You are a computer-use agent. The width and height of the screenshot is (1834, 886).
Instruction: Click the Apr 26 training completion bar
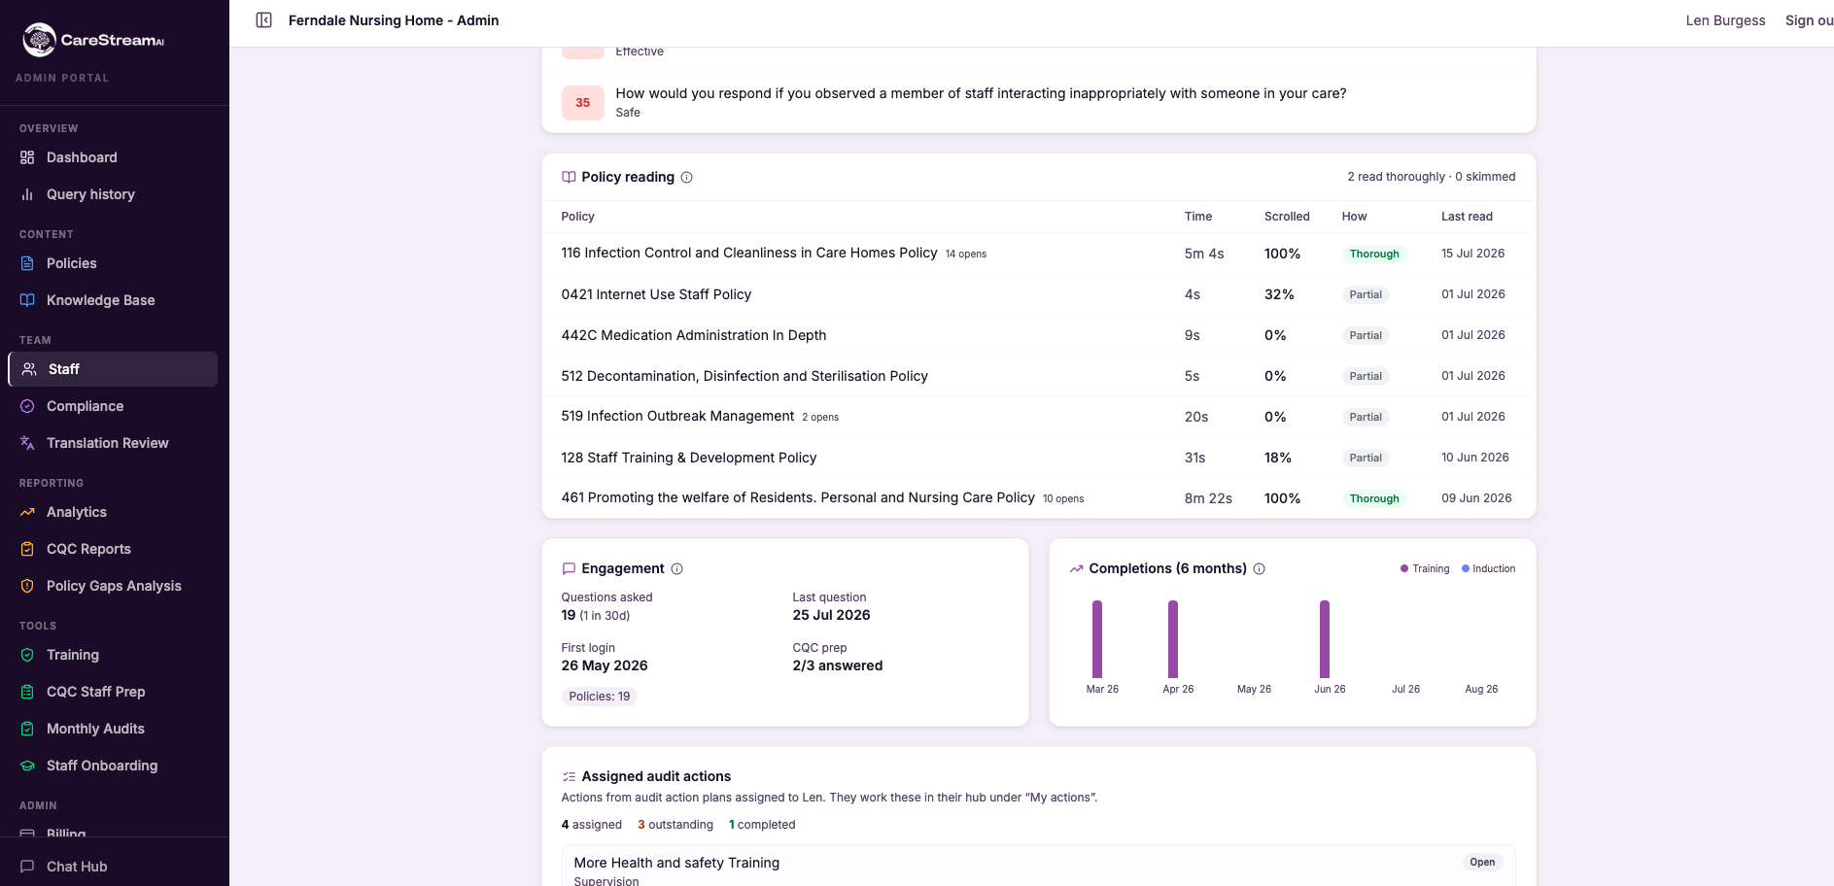[1173, 639]
